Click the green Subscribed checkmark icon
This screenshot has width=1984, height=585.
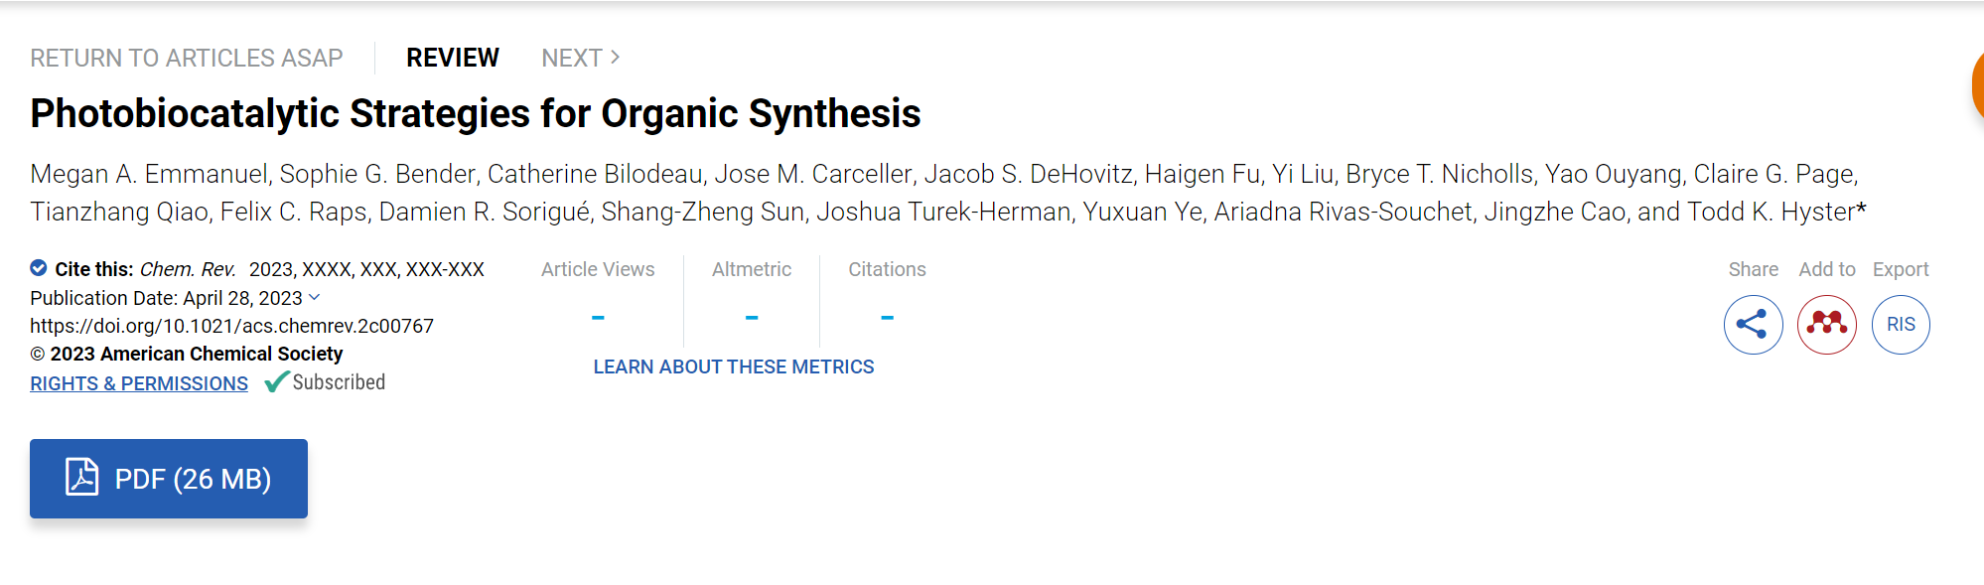[x=277, y=382]
